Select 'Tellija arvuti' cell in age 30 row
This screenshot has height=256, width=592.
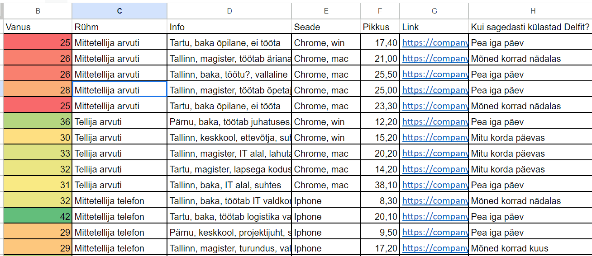pyautogui.click(x=119, y=138)
